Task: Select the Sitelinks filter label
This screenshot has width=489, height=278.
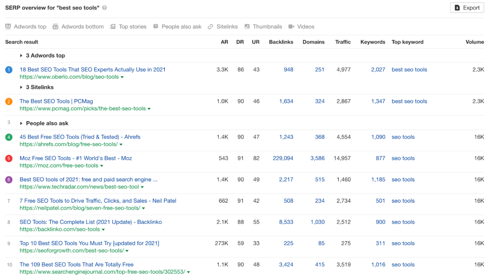Action: [x=227, y=27]
